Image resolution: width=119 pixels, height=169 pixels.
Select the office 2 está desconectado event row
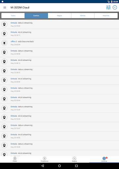tap(59, 43)
